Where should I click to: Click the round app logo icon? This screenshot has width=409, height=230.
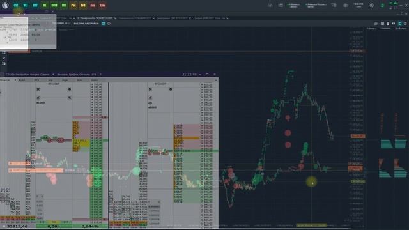pos(5,5)
